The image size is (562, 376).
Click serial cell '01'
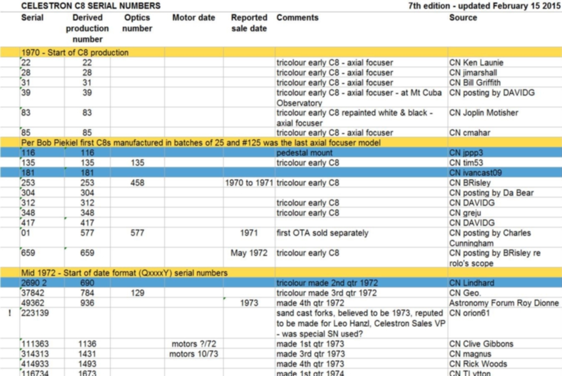click(26, 233)
